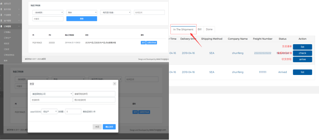Image resolution: width=319 pixels, height=140 pixels.
Task: Click the pin icon next to 产品管理
Action: [1, 15]
